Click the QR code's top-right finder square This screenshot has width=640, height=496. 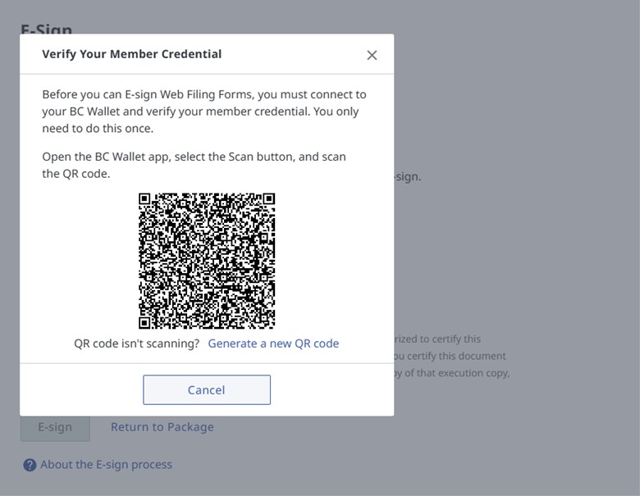pos(267,201)
